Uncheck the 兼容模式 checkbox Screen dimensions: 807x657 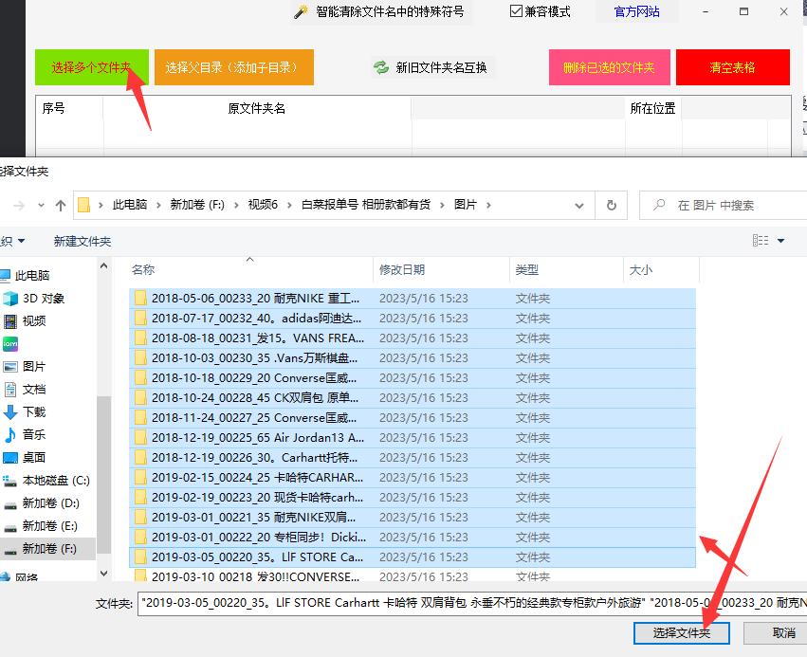pos(513,10)
